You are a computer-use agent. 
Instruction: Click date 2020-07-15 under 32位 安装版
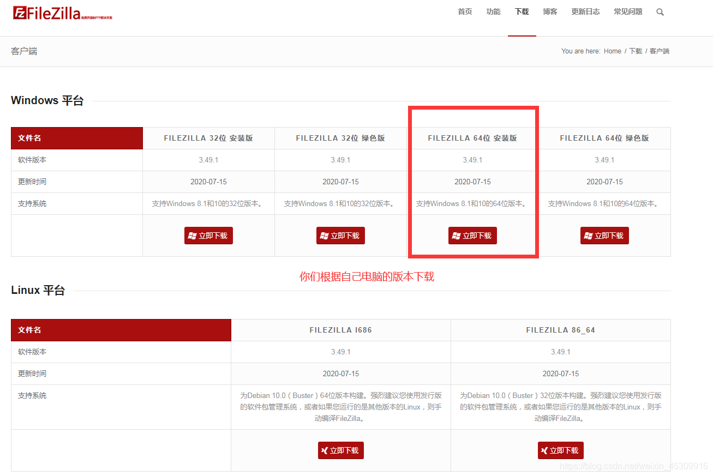click(208, 182)
